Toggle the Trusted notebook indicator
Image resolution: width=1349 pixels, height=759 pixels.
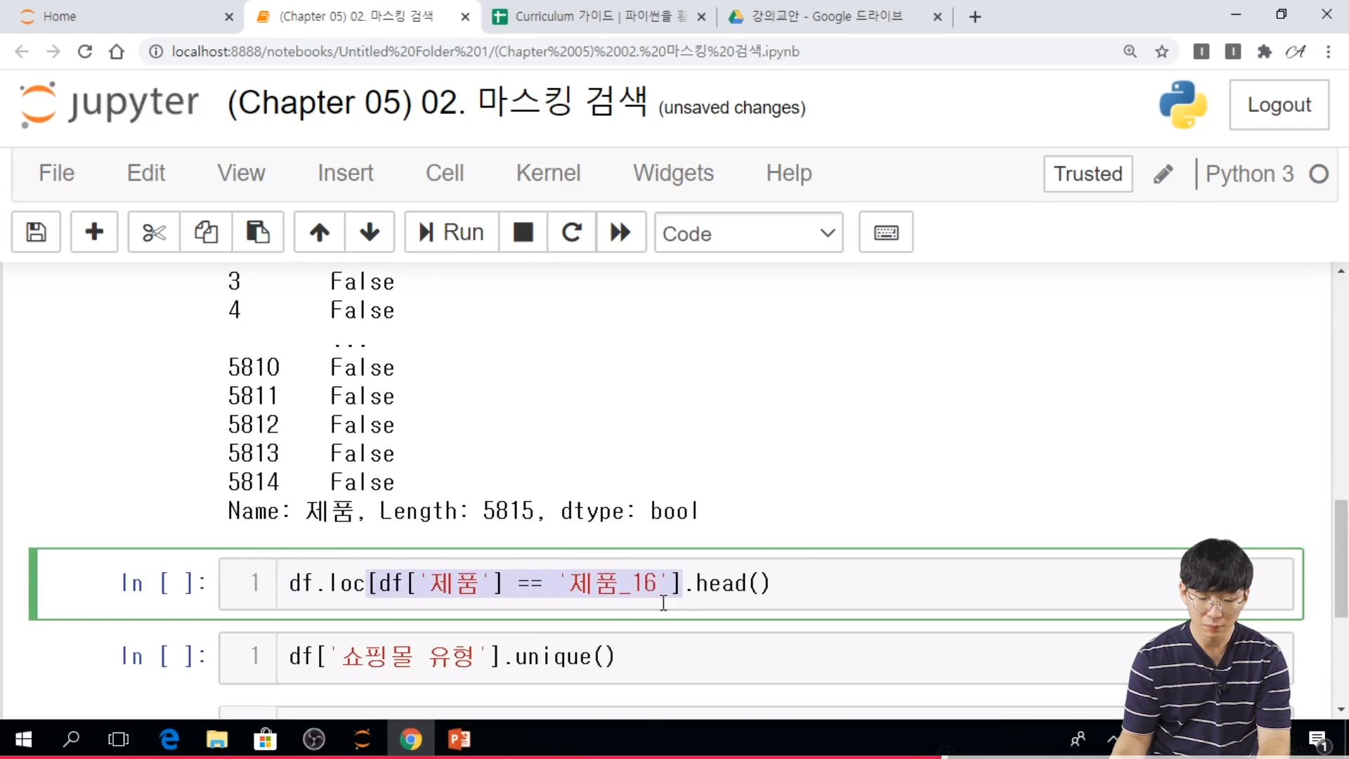pos(1088,174)
